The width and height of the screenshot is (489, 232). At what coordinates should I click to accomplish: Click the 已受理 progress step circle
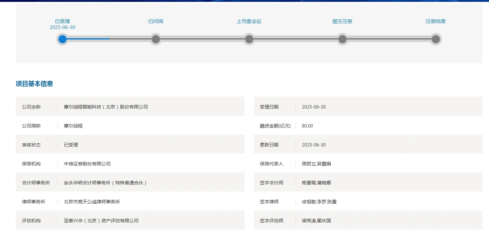[x=63, y=39]
